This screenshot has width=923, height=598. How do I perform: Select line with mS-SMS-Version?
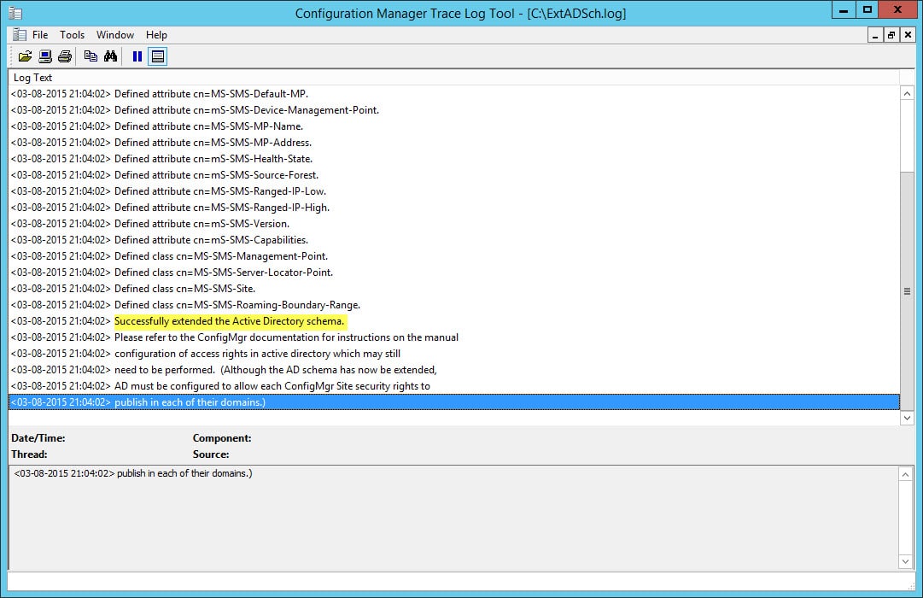click(454, 224)
